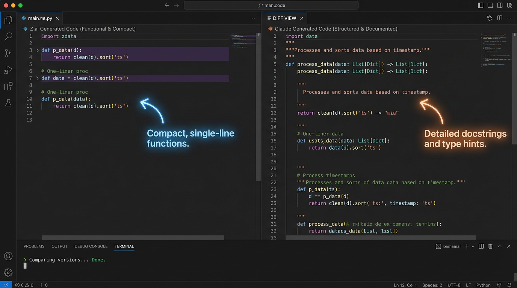Screen dimensions: 517x288
Task: Expand folded code at line 3
Action: tap(37, 50)
